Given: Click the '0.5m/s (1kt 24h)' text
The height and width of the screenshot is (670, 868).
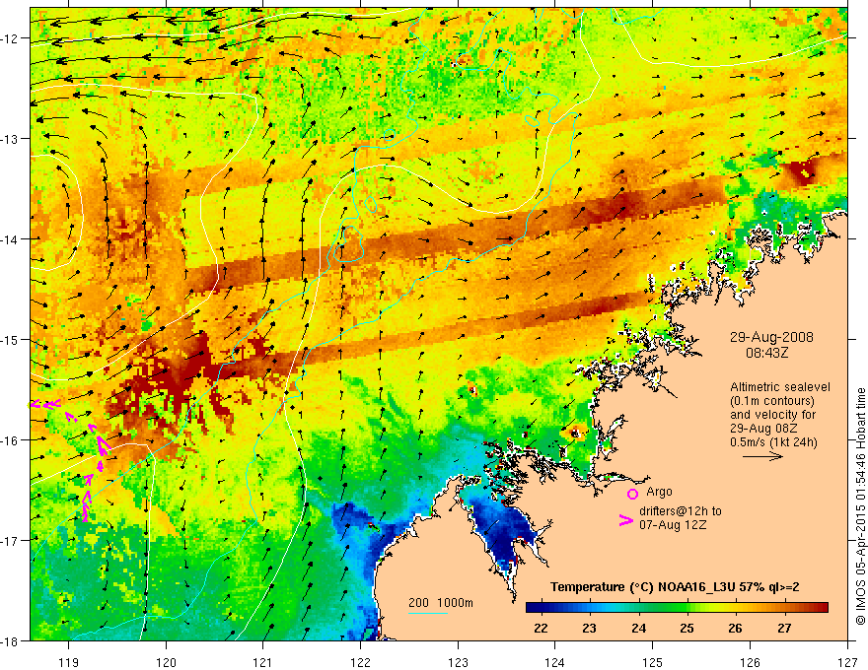Looking at the screenshot, I should click(773, 442).
